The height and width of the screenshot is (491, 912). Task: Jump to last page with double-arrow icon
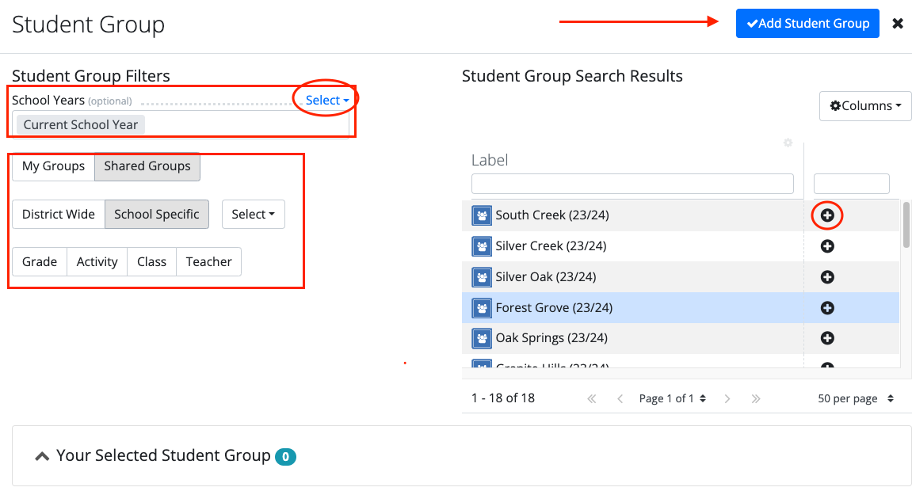[x=756, y=398]
